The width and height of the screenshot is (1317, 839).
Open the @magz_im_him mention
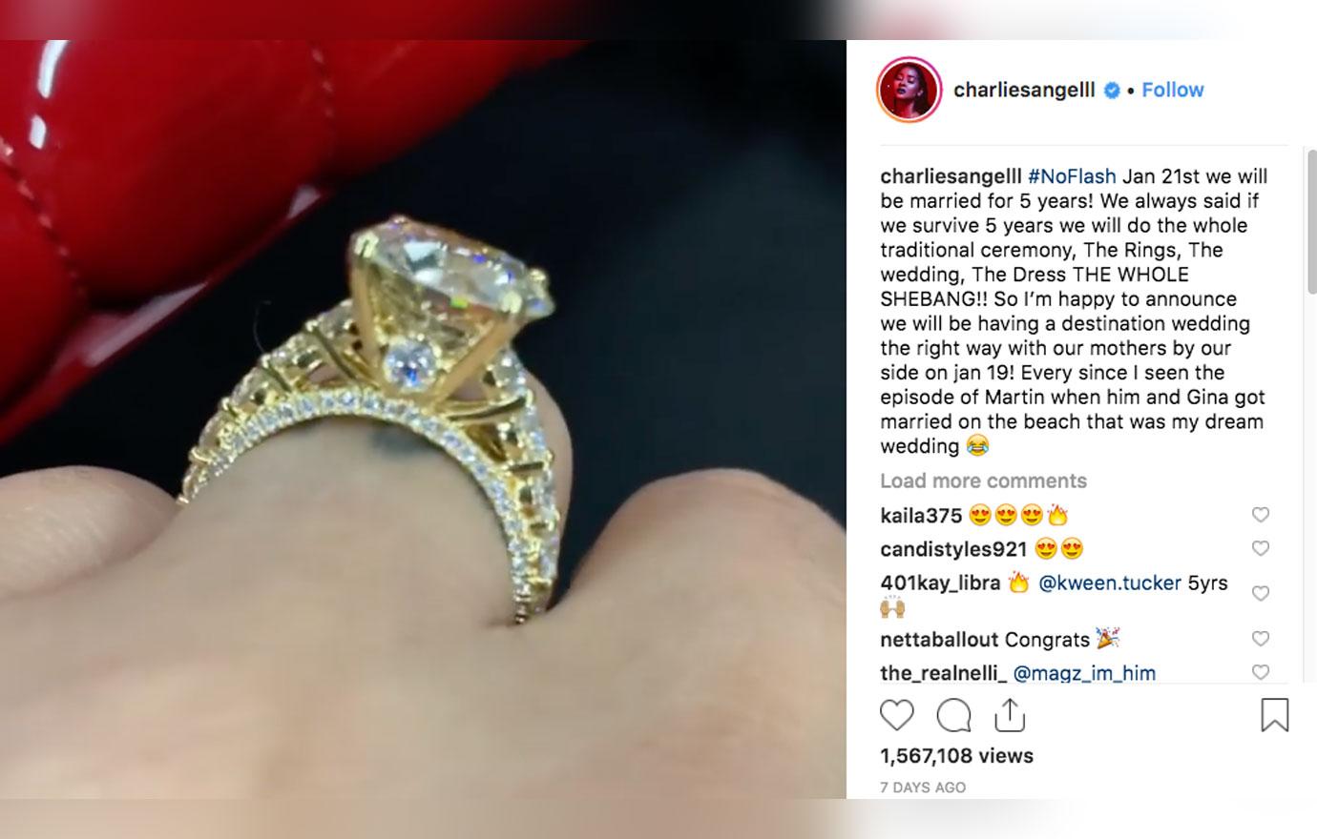pos(1084,673)
